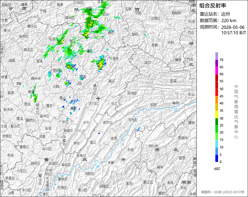The height and width of the screenshot is (197, 248).
Task: Click the 邻水 map label
Action: tap(77, 143)
